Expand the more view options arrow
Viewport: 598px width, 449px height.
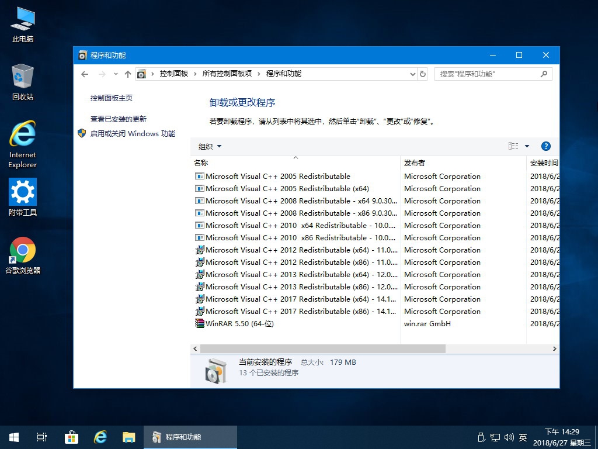click(527, 146)
